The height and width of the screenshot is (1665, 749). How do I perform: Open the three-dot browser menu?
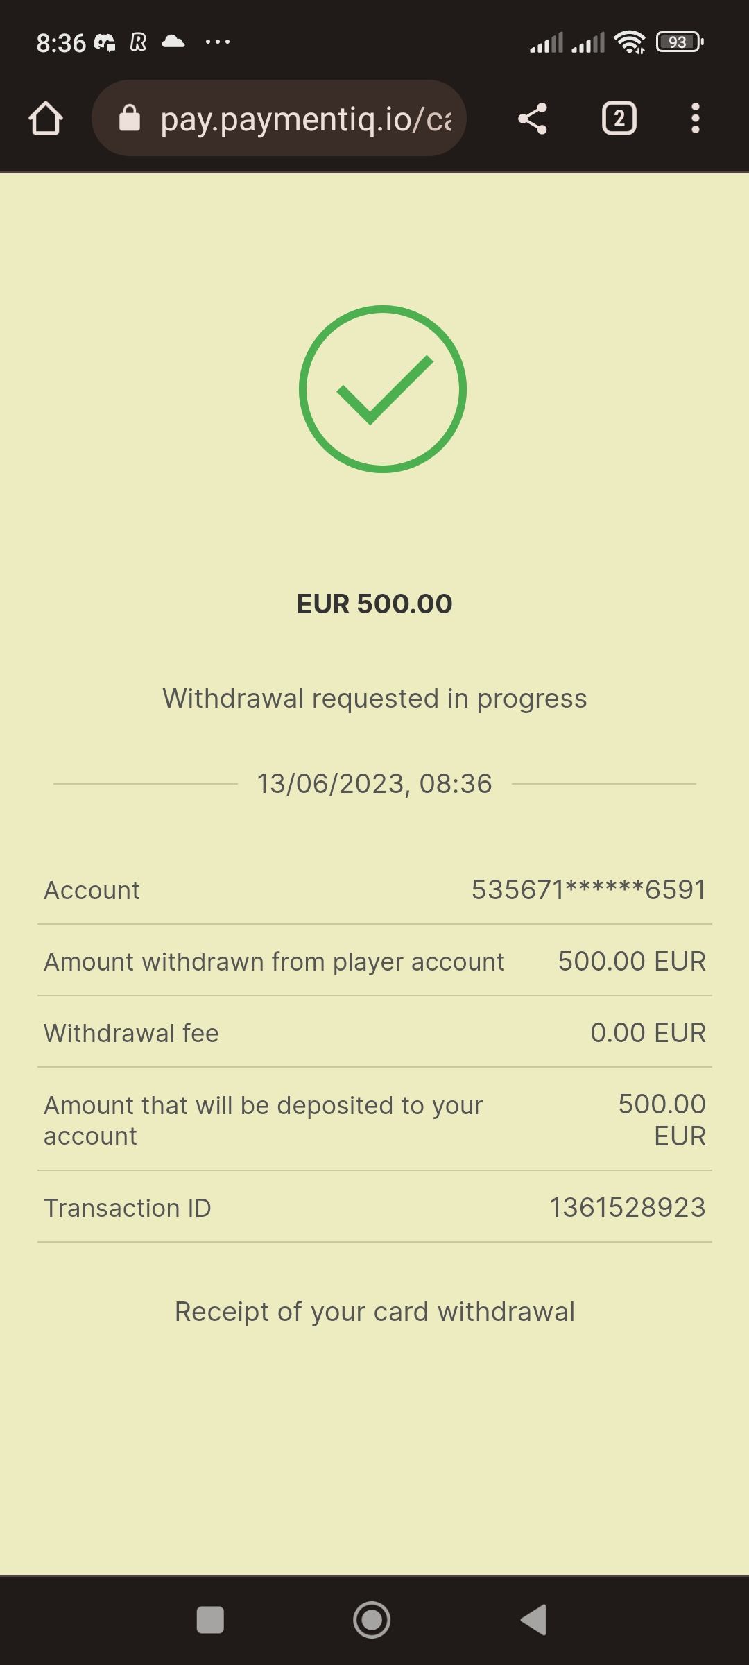click(695, 119)
